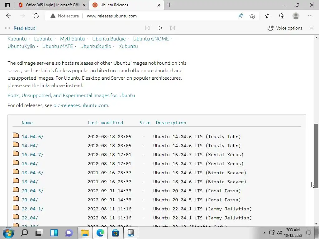Open the Kubuntu link

coord(17,39)
